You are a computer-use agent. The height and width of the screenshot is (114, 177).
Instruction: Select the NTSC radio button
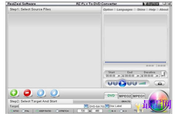pyautogui.click(x=11, y=111)
